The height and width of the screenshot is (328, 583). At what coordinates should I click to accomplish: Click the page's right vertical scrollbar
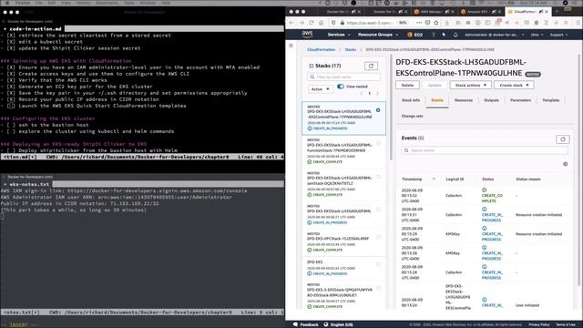(579, 171)
